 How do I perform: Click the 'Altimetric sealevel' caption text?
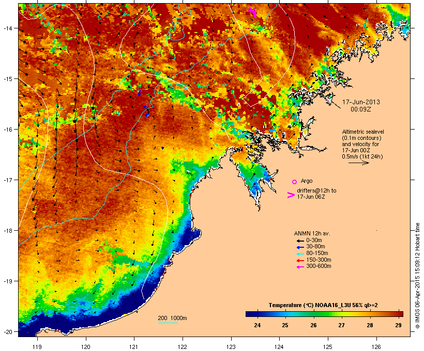[x=363, y=132]
